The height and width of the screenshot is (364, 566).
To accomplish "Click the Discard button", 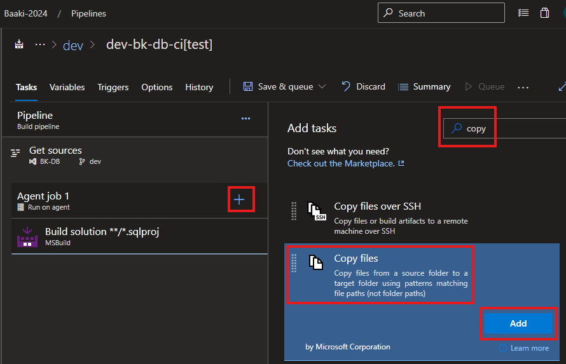I will click(364, 86).
